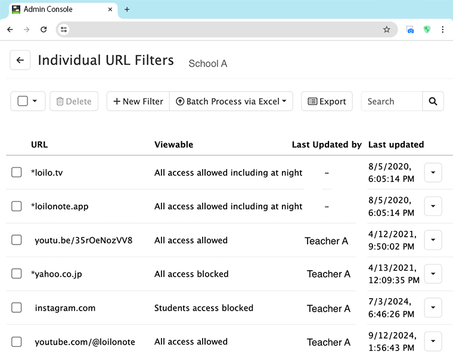
Task: Check the youtube.com/@loilonote checkbox
Action: pos(17,342)
